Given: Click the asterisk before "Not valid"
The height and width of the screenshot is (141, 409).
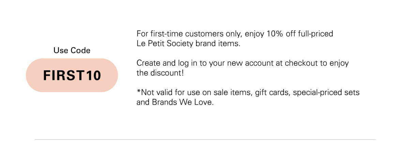Looking at the screenshot, I should pos(138,91).
